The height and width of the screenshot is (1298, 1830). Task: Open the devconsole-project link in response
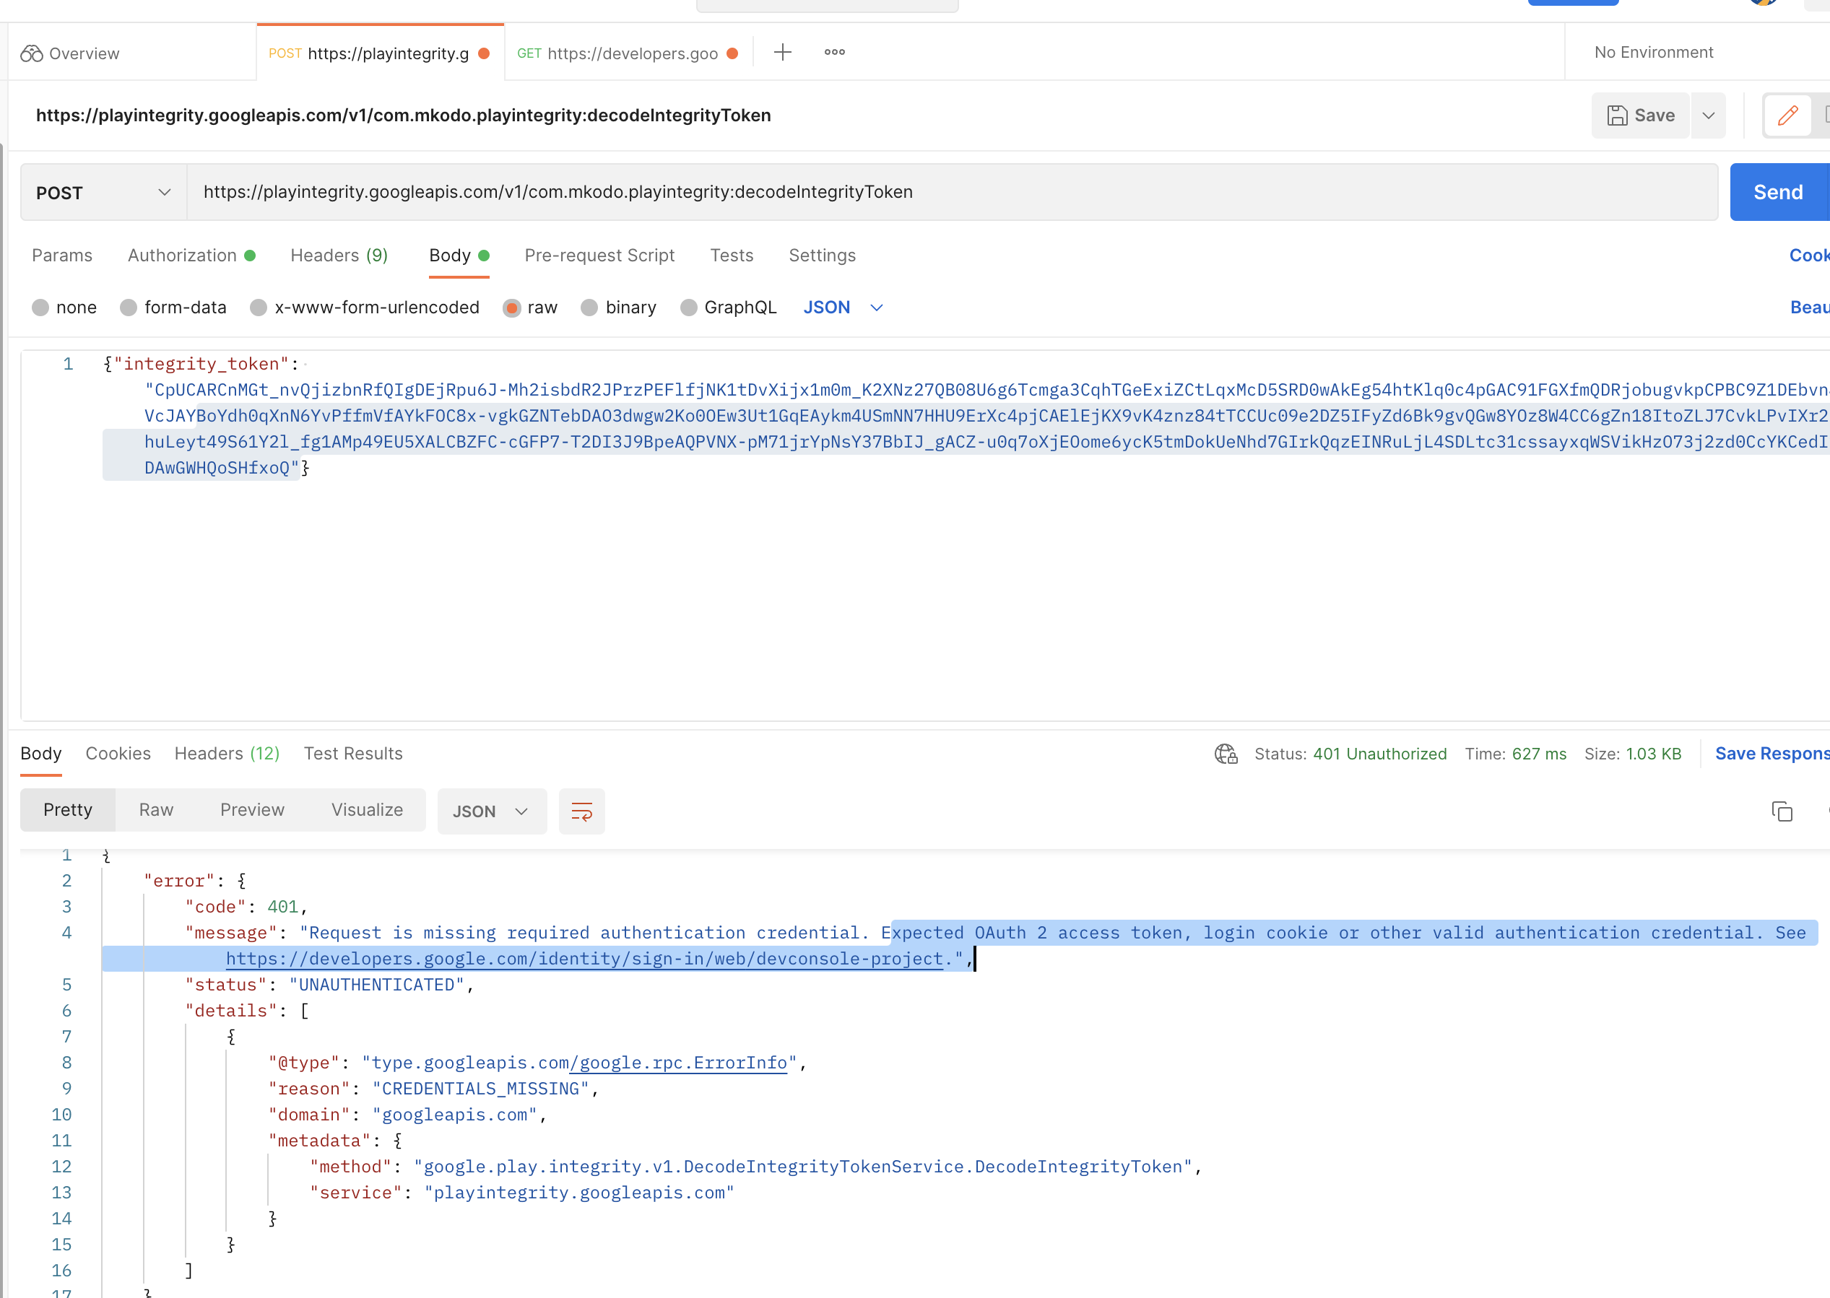[584, 958]
